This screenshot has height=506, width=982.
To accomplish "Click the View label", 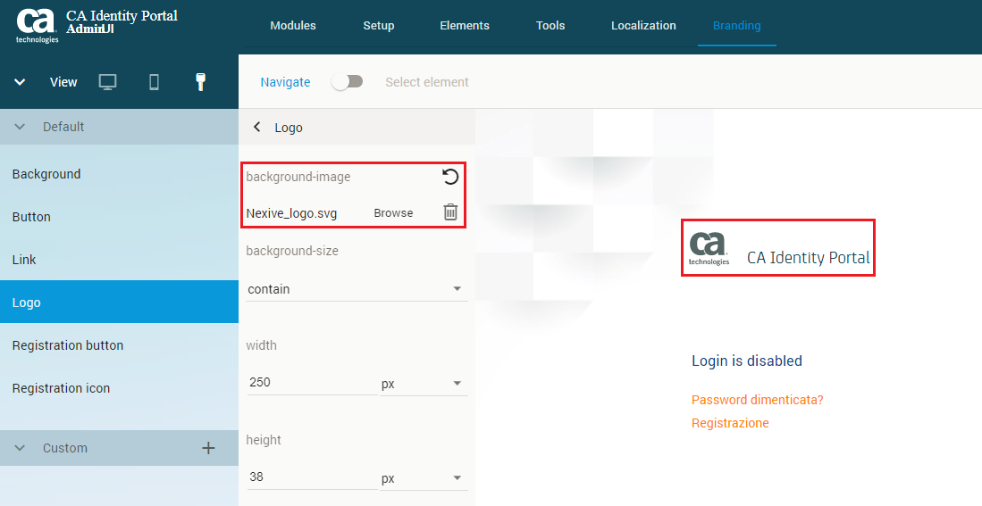I will point(63,82).
